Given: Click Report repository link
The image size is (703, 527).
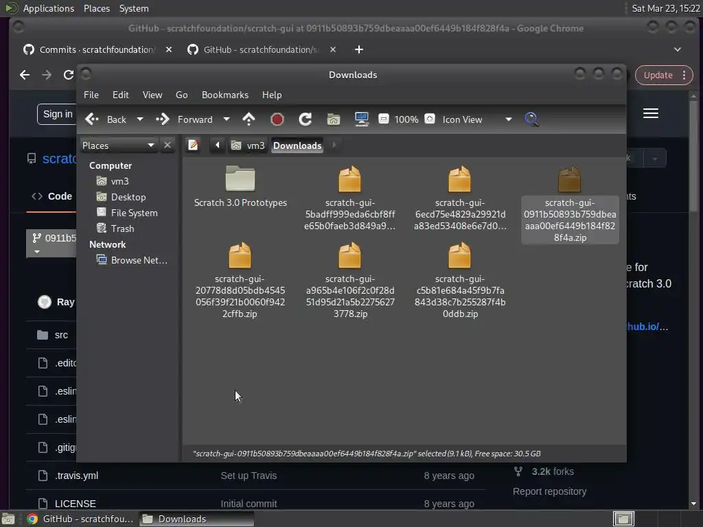Looking at the screenshot, I should (x=549, y=491).
